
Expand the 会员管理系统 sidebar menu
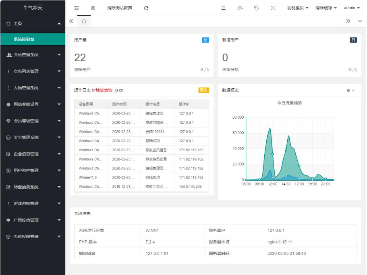tap(33, 55)
